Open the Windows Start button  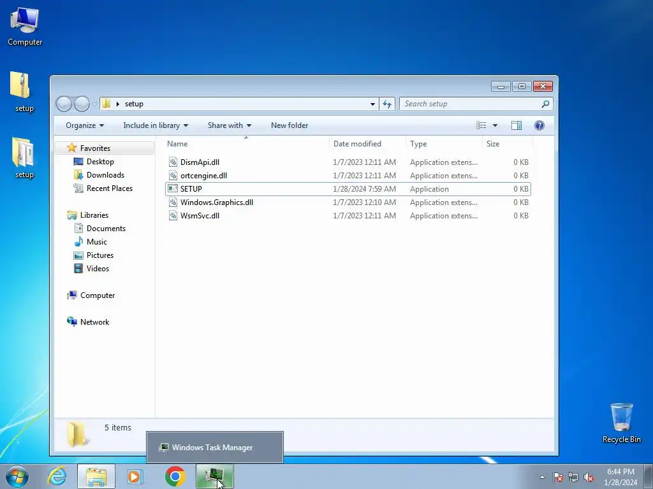pyautogui.click(x=17, y=476)
